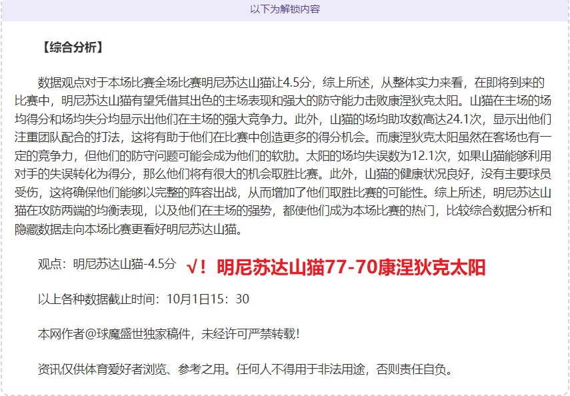570x396 pixels.
Task: Click the line beginning '猫在攻防两端的均衡表现'
Action: (x=283, y=211)
